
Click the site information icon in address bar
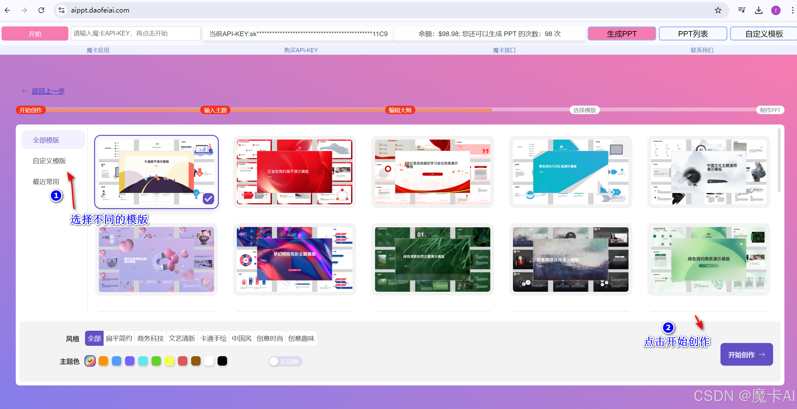(62, 10)
